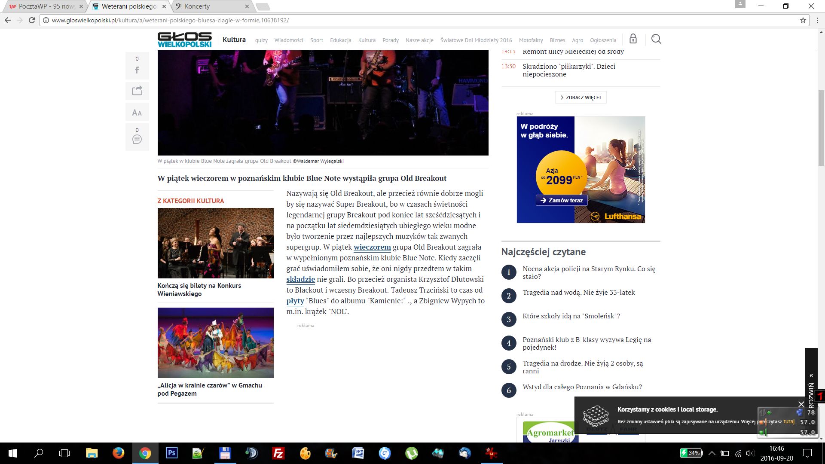Open the Nasze akcje section
This screenshot has width=825, height=464.
point(419,40)
